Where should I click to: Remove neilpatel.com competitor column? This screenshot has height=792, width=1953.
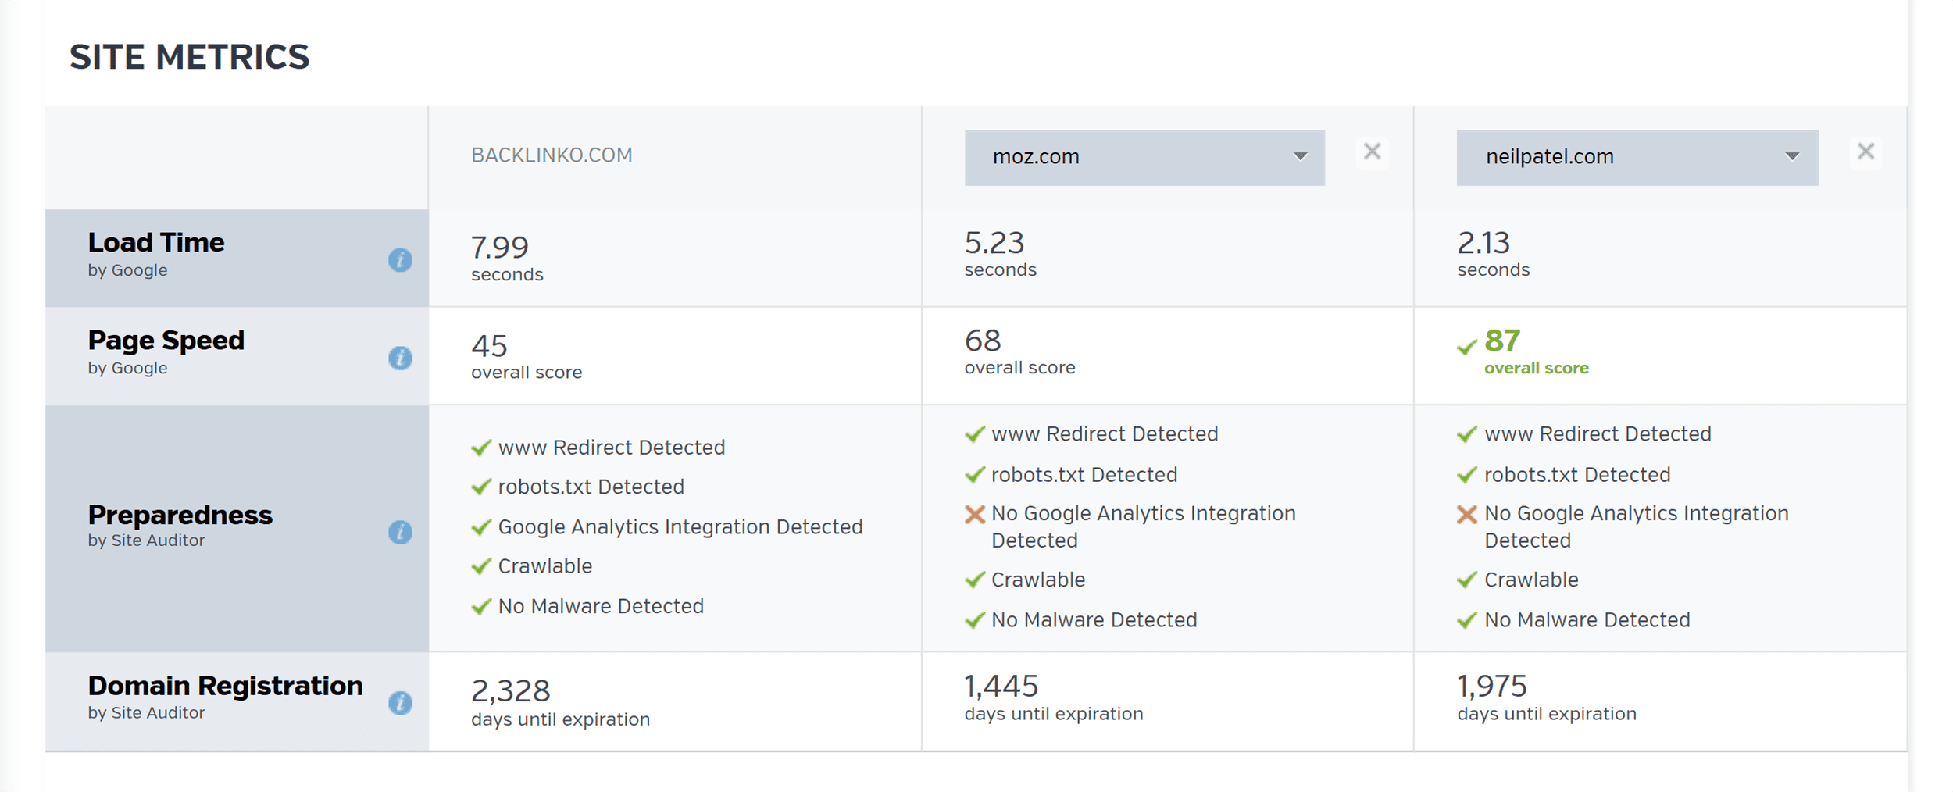1866,152
